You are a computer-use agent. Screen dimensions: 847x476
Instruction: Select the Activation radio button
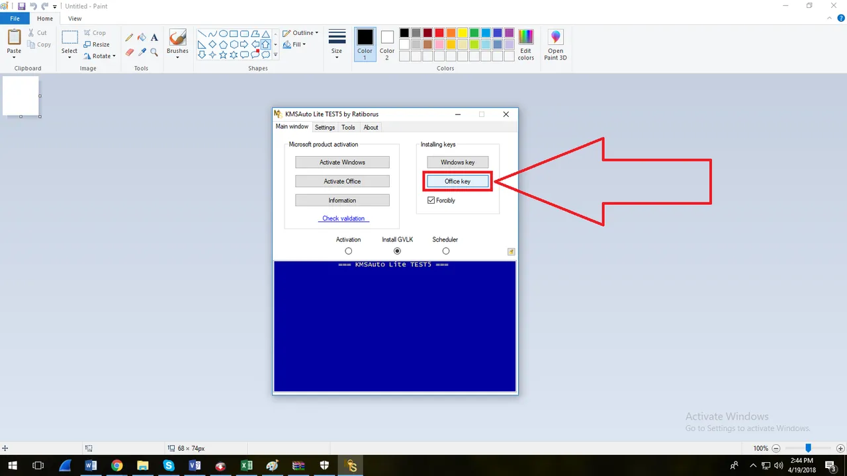(x=348, y=251)
